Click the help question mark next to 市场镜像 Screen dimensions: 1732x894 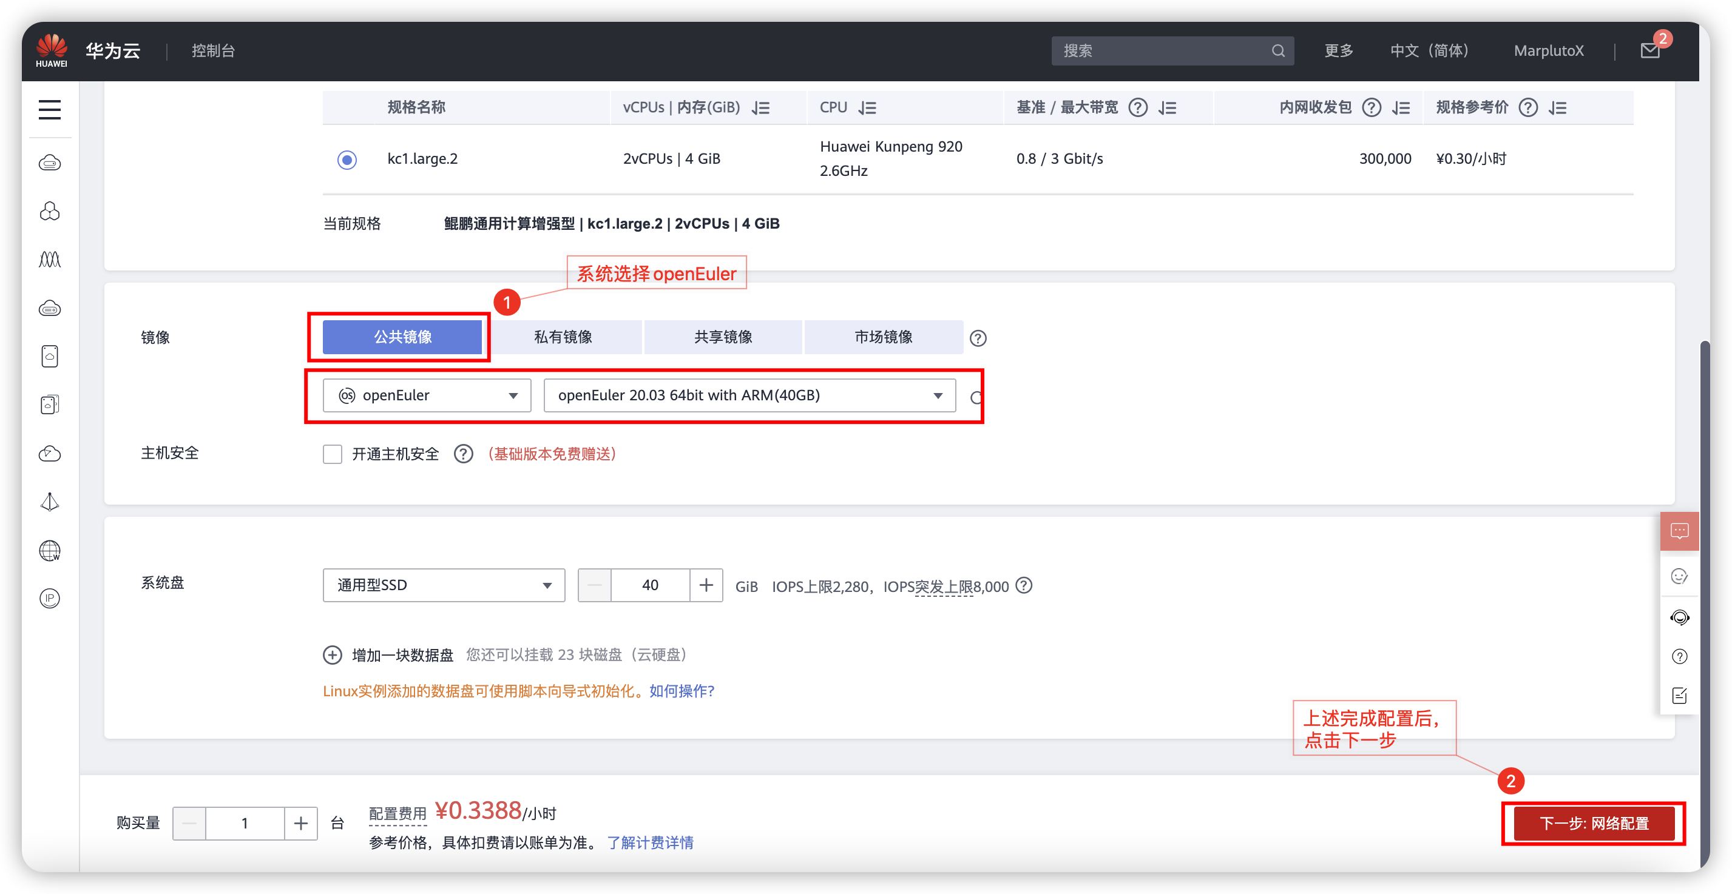pyautogui.click(x=978, y=338)
